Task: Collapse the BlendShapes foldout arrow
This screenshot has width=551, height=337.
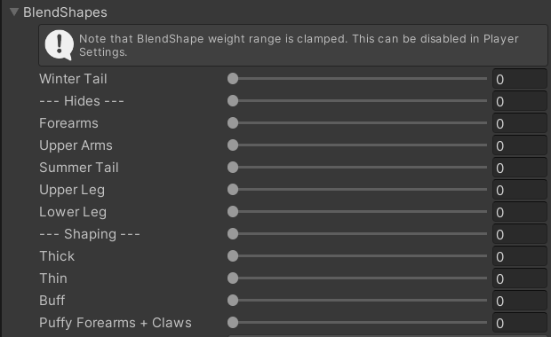Action: click(14, 12)
